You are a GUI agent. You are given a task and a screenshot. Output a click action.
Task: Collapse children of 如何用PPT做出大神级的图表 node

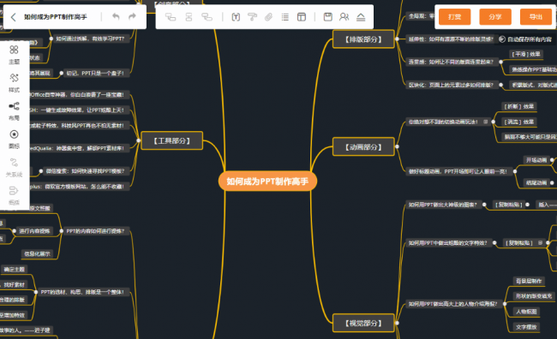click(484, 205)
